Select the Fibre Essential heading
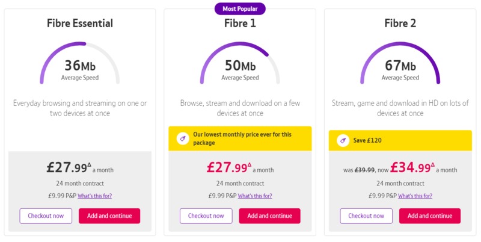 (80, 23)
